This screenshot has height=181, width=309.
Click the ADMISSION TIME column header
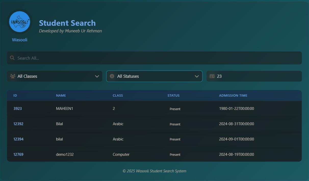pos(233,96)
